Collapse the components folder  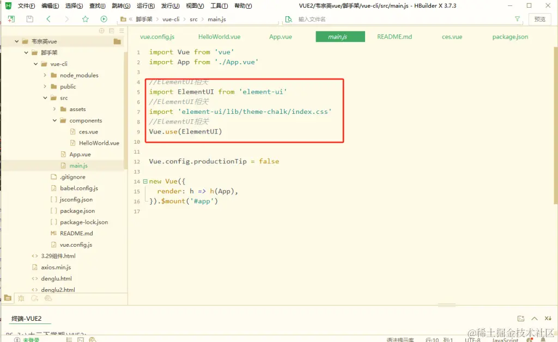point(54,120)
